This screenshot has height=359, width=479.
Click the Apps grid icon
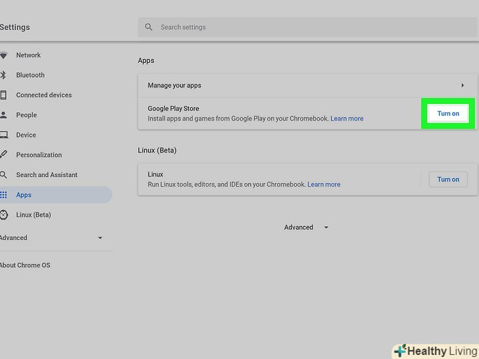[x=3, y=195]
